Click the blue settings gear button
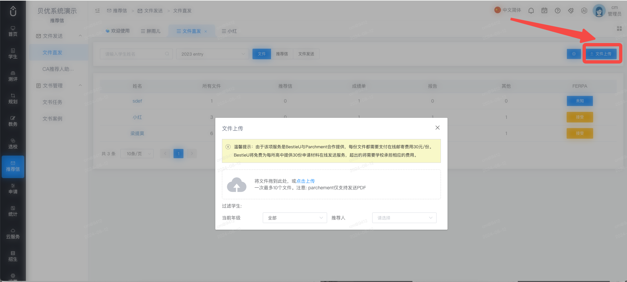Image resolution: width=627 pixels, height=282 pixels. tap(574, 54)
